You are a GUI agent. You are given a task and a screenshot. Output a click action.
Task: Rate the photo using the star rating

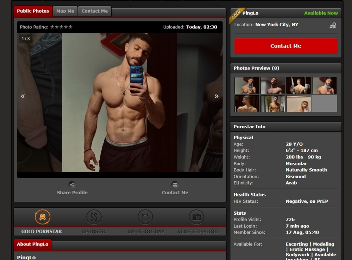click(x=61, y=27)
